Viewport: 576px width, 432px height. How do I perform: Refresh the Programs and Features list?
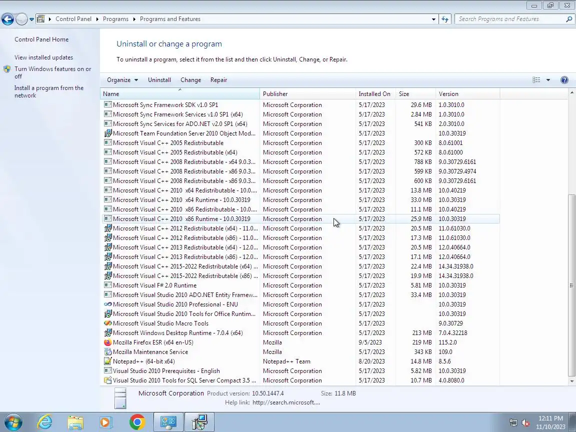[445, 19]
